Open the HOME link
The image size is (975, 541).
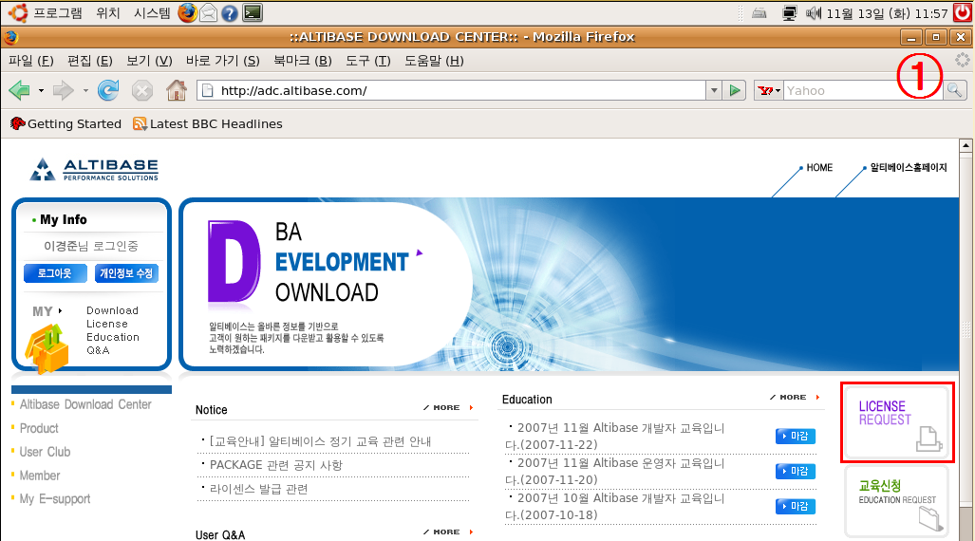click(819, 167)
